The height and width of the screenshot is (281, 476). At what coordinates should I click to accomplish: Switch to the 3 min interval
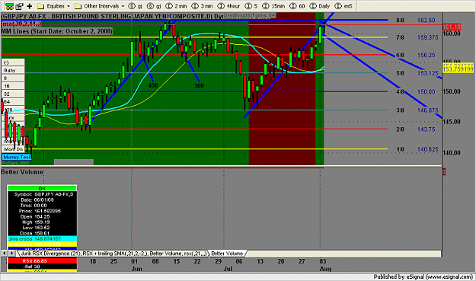tap(203, 6)
